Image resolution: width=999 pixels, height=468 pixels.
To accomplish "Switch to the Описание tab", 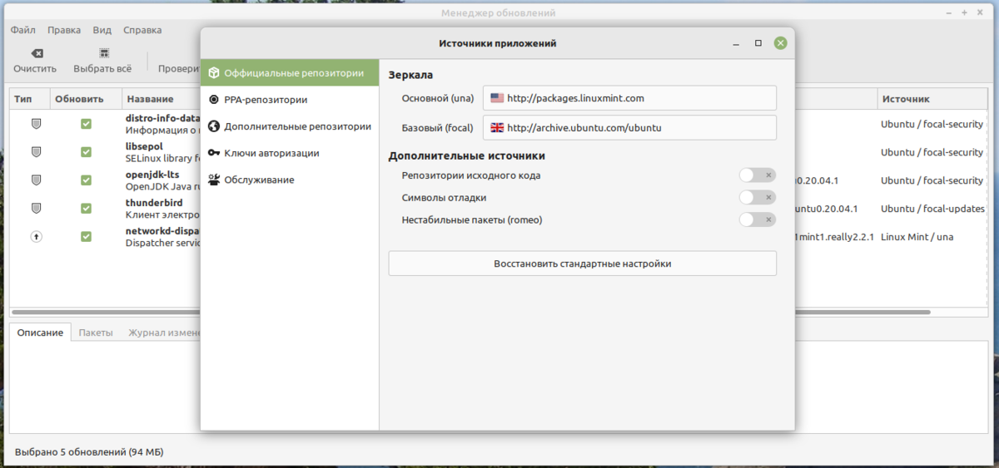I will point(40,333).
